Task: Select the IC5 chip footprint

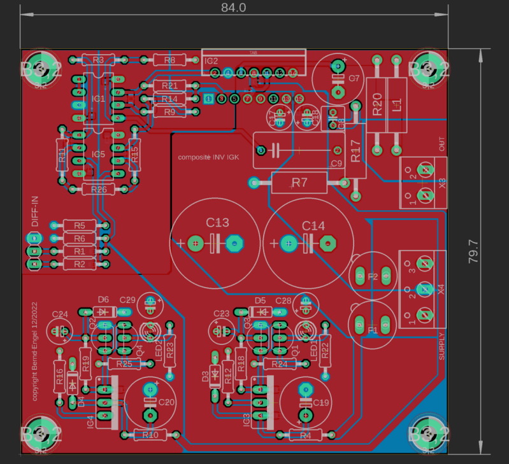Action: click(98, 154)
